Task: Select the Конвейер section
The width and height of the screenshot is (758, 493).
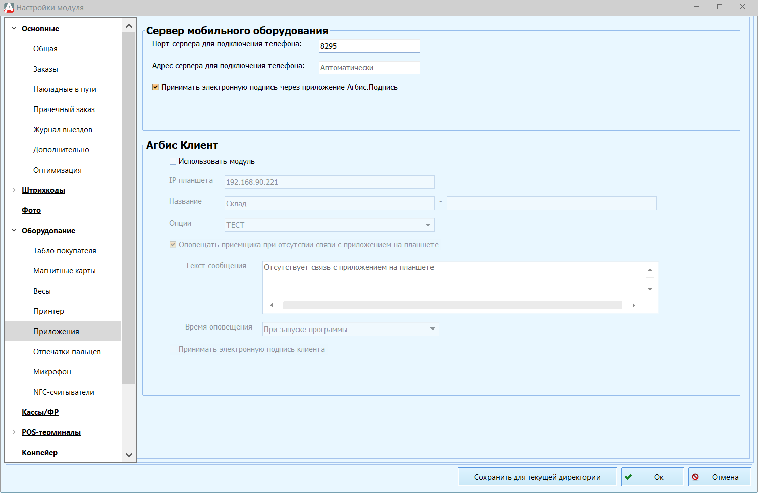Action: [x=39, y=453]
